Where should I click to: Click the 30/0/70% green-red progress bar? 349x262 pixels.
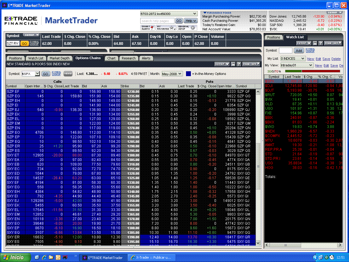(313, 71)
